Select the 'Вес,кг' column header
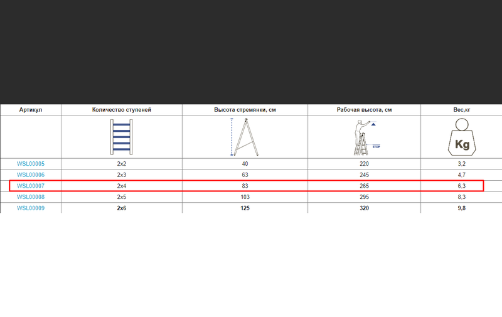This screenshot has width=502, height=317. click(x=462, y=110)
